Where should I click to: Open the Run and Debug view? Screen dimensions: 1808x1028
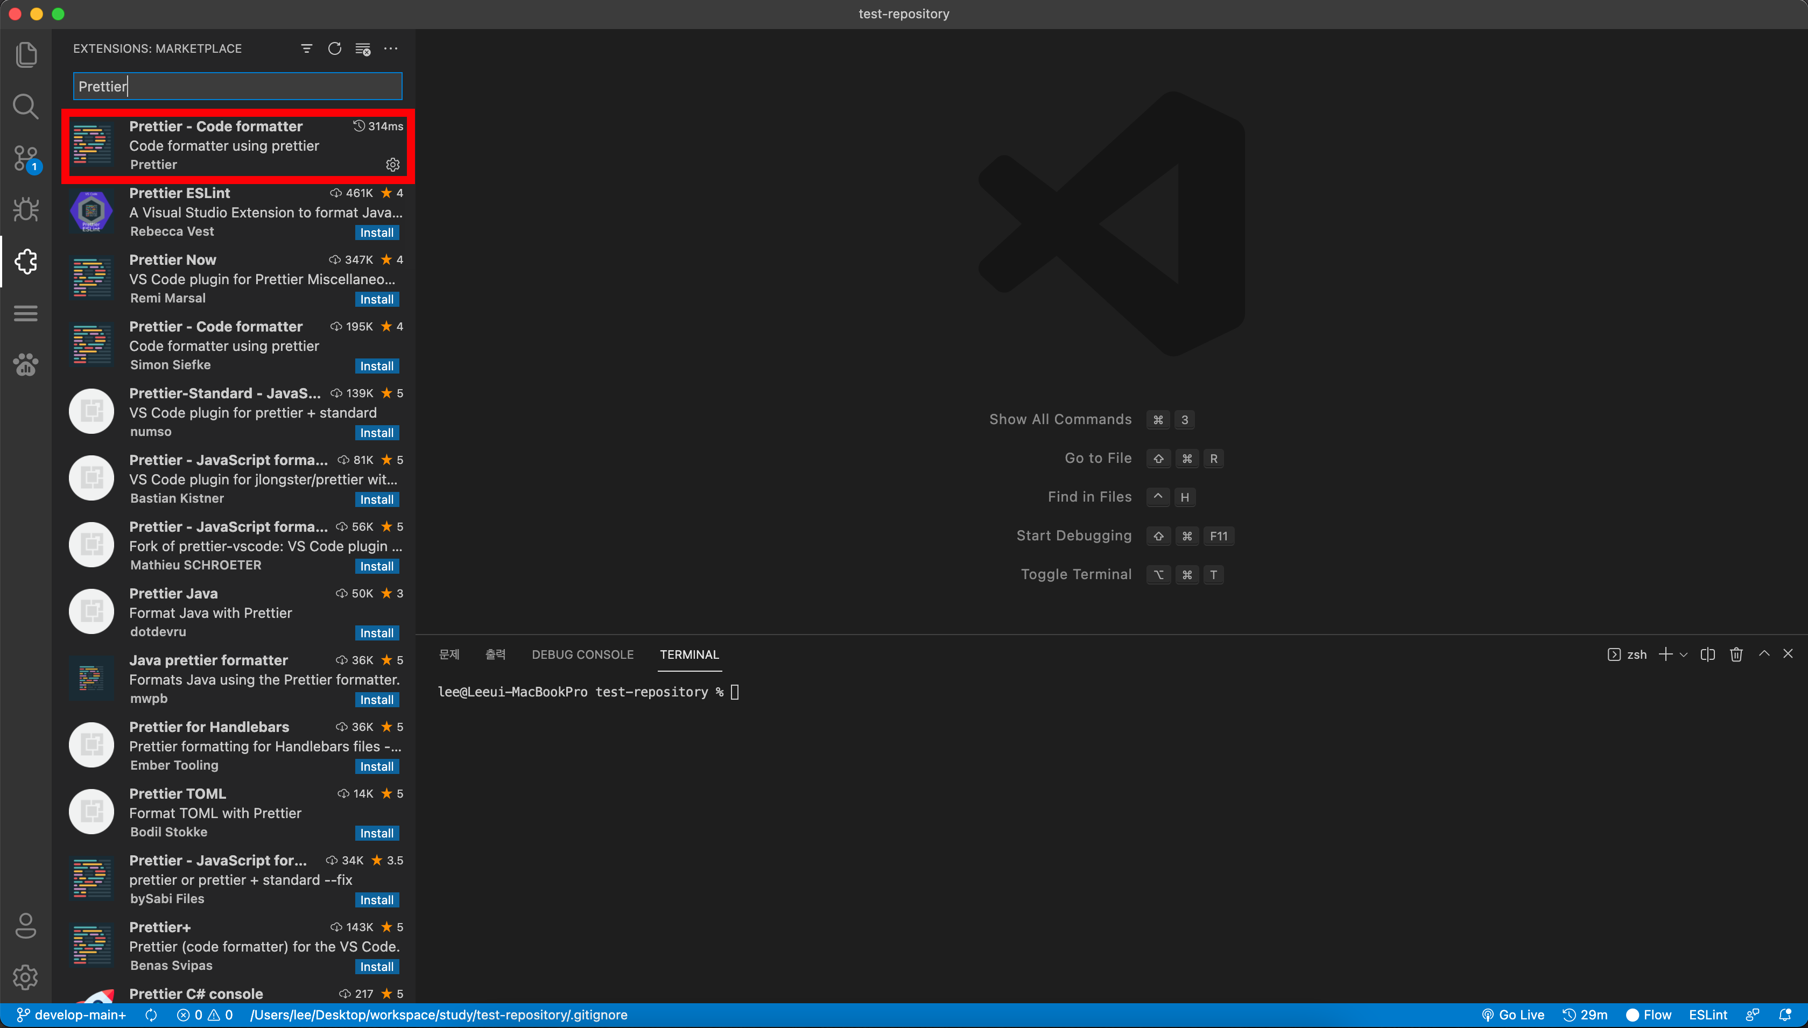(x=26, y=210)
